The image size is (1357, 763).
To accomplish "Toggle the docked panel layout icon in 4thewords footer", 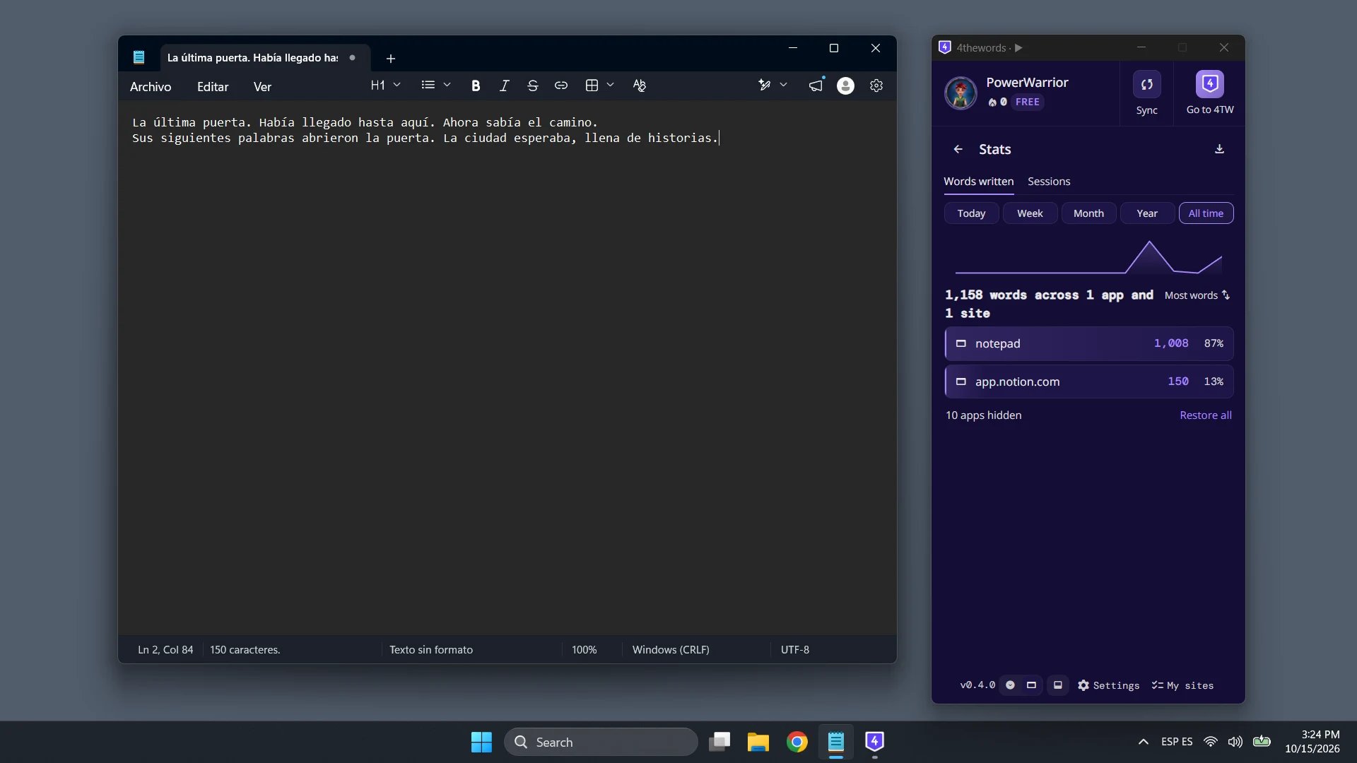I will tap(1058, 685).
